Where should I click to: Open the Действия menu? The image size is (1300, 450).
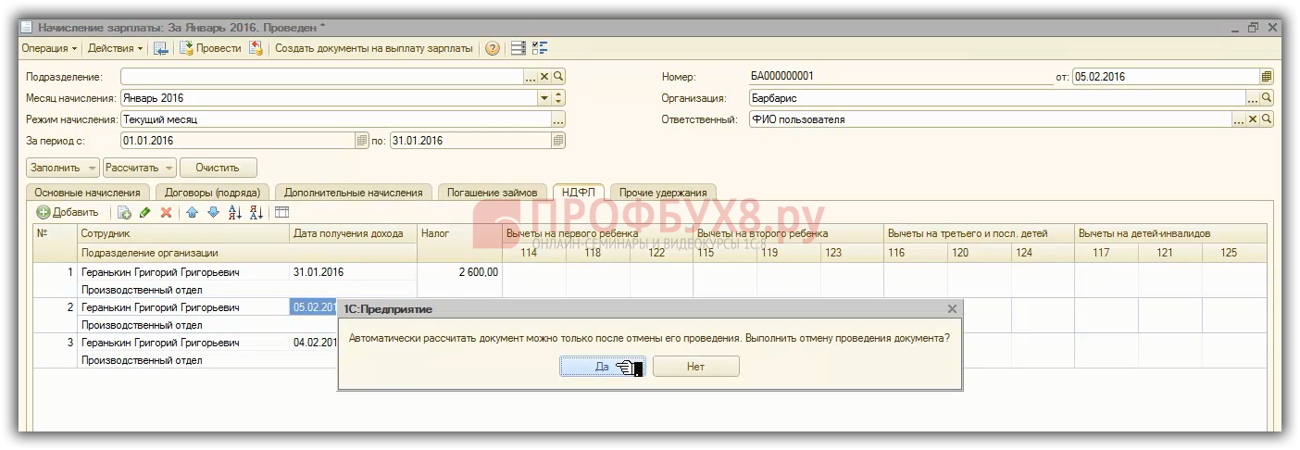coord(115,48)
